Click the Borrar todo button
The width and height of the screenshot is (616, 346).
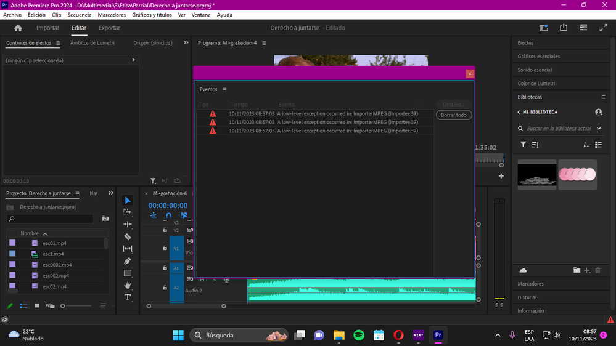point(454,115)
